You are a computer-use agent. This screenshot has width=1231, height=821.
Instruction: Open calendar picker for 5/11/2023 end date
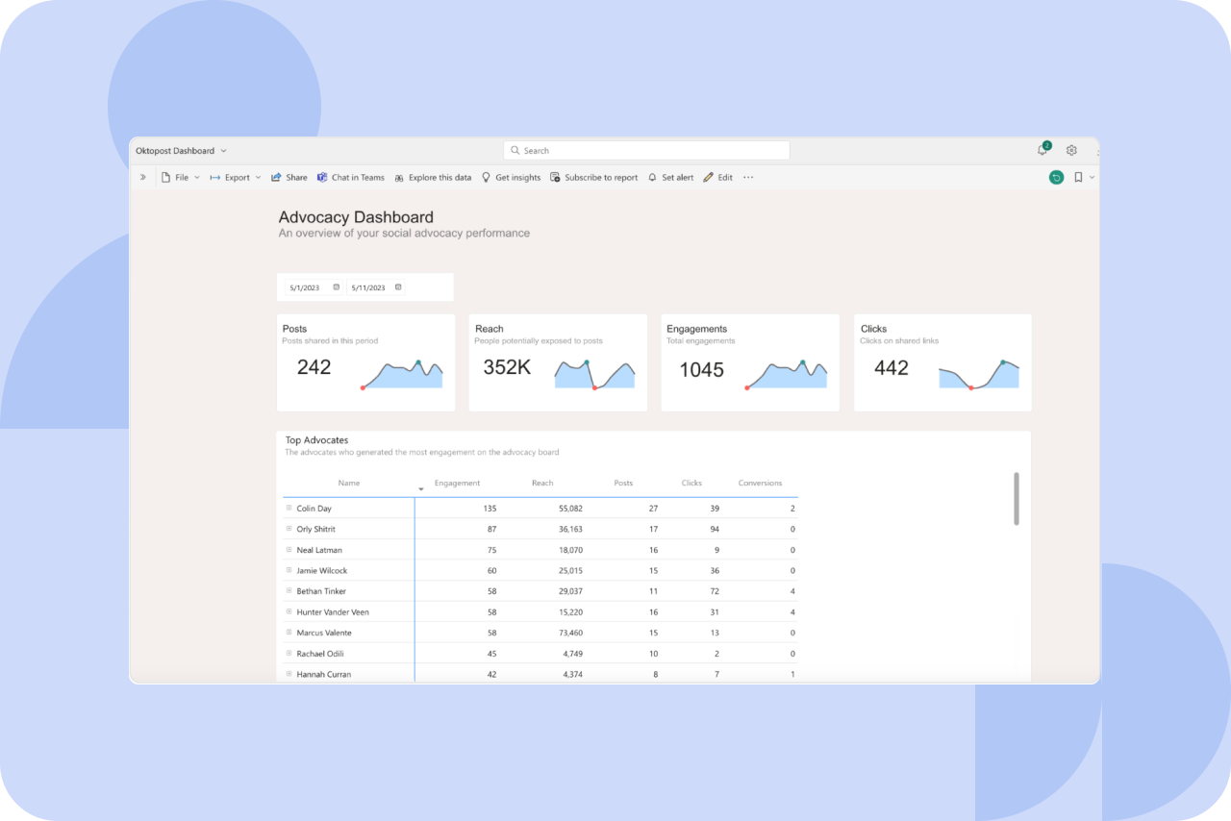click(x=398, y=287)
